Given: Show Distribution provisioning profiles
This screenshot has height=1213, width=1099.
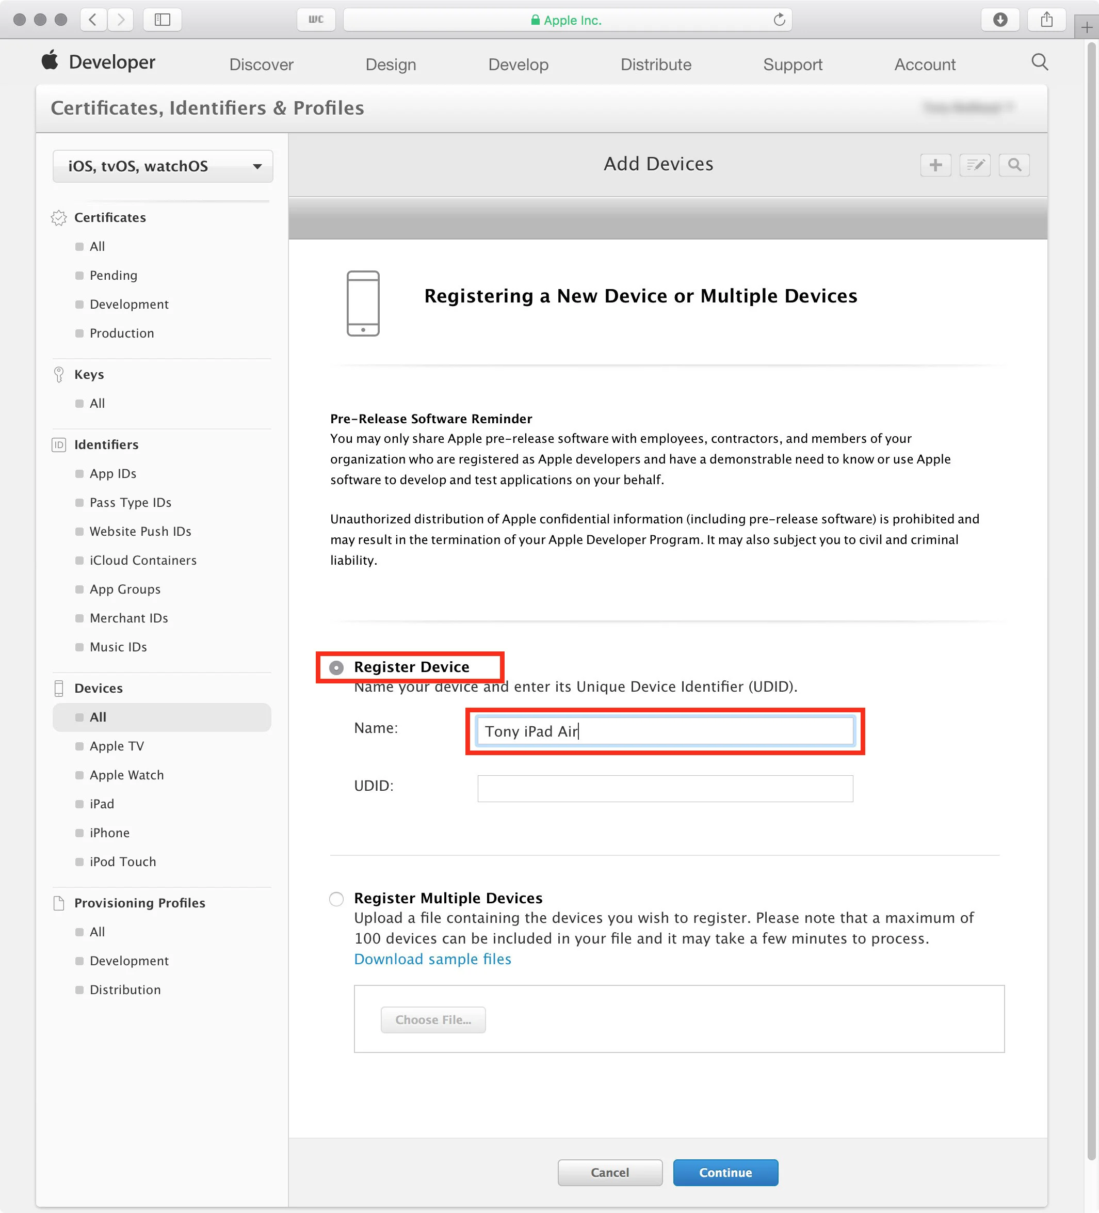Looking at the screenshot, I should point(125,991).
